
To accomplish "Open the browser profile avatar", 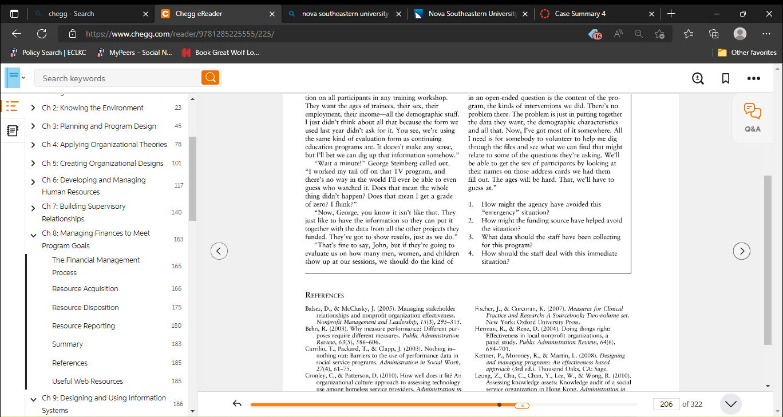I will point(740,34).
